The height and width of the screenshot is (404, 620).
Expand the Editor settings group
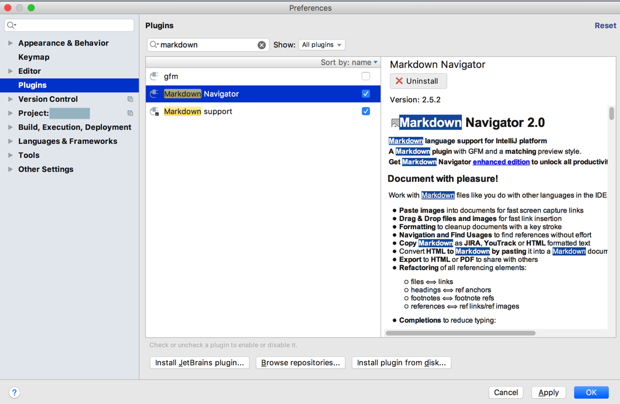point(11,71)
